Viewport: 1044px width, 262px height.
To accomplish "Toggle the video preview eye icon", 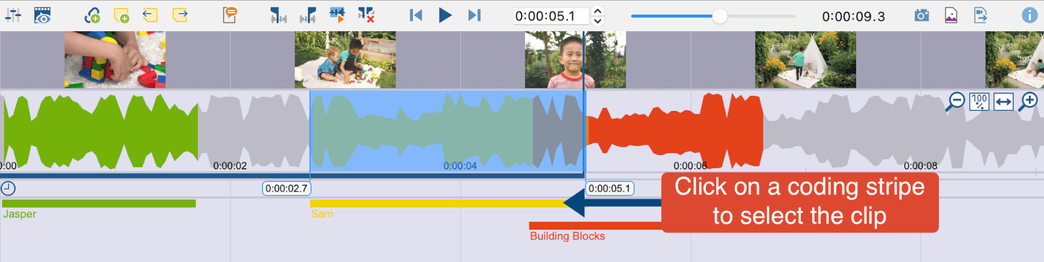I will click(x=42, y=15).
